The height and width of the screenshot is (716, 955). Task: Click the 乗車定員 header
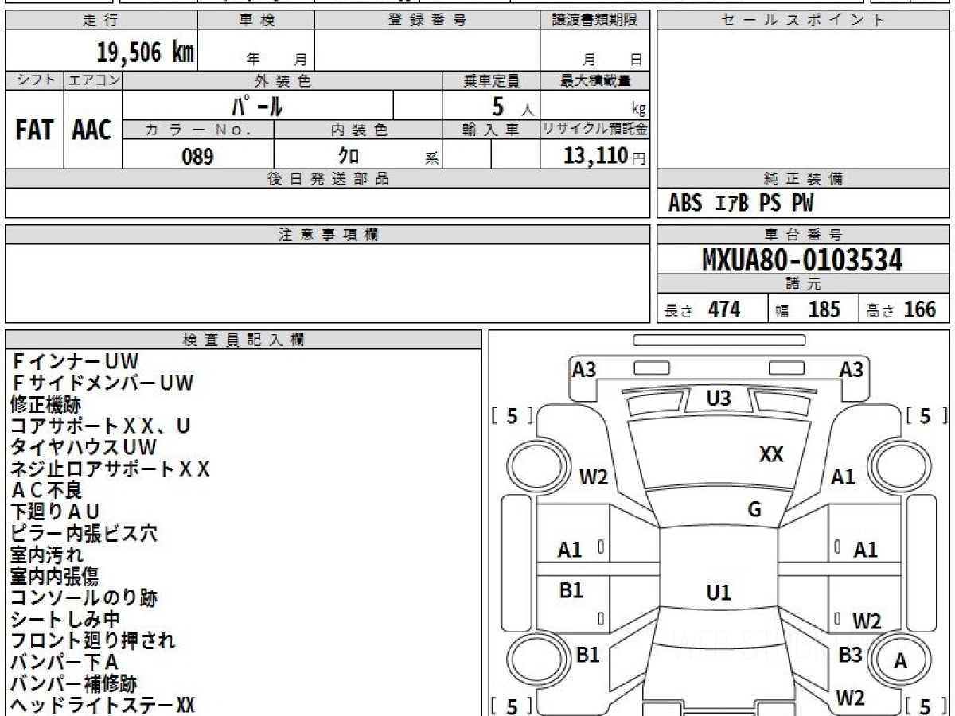click(491, 80)
